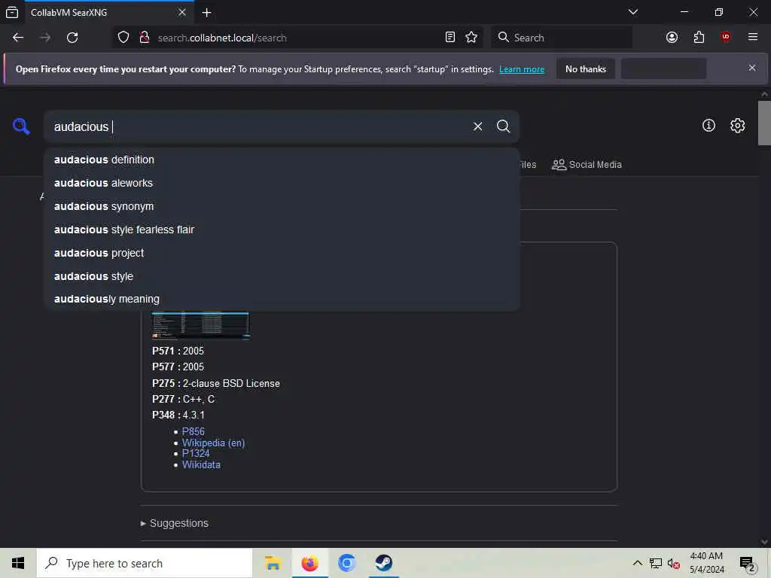The height and width of the screenshot is (578, 771).
Task: Open the taskbar clock showing 4:40 AM
Action: (x=706, y=563)
